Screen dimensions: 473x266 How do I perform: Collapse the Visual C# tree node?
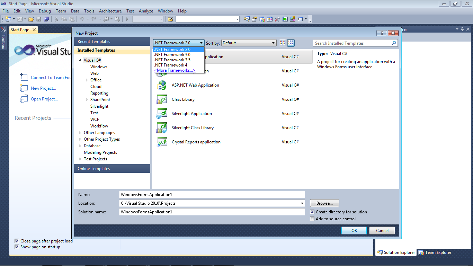point(80,60)
